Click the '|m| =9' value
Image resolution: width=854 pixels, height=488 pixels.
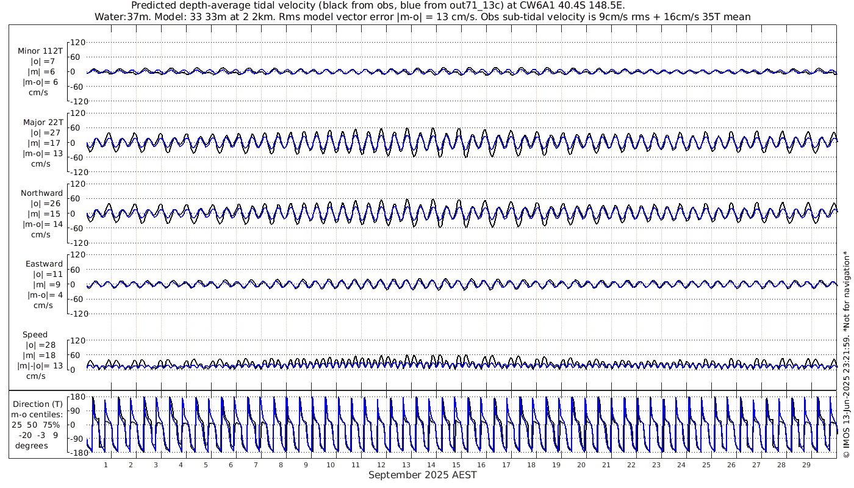click(x=47, y=285)
